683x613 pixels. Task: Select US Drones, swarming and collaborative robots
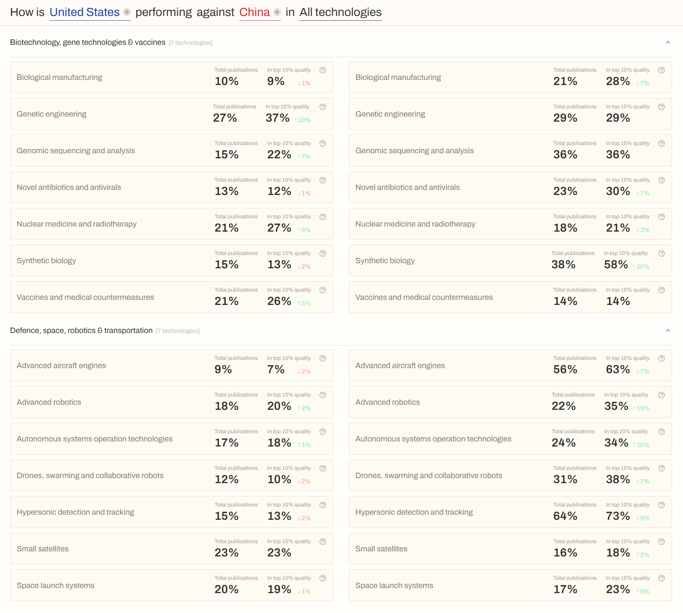point(172,475)
